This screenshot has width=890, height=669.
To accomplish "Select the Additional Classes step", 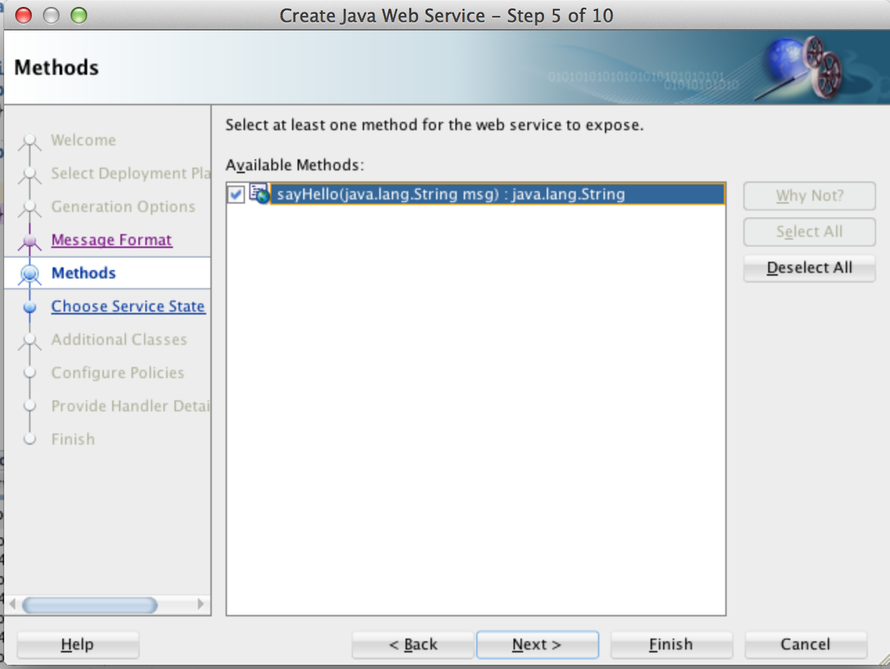I will click(x=119, y=339).
